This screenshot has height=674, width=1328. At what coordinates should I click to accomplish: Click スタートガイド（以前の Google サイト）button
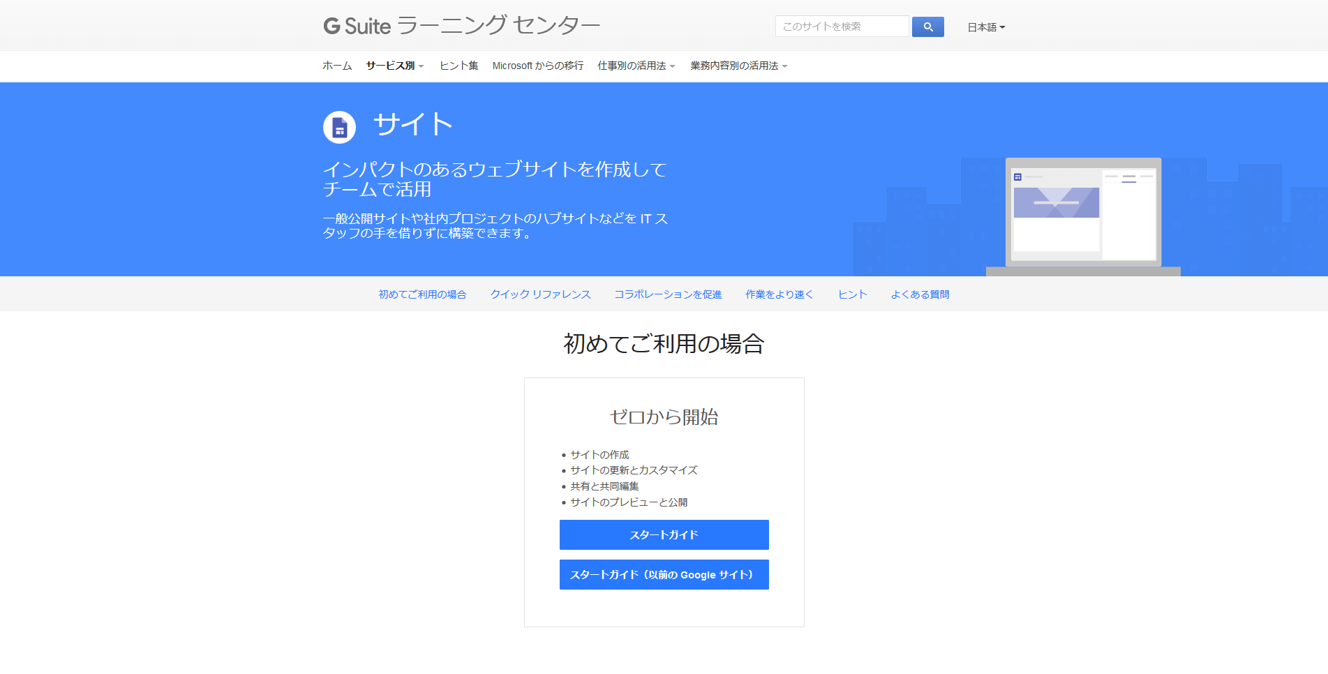(x=664, y=574)
